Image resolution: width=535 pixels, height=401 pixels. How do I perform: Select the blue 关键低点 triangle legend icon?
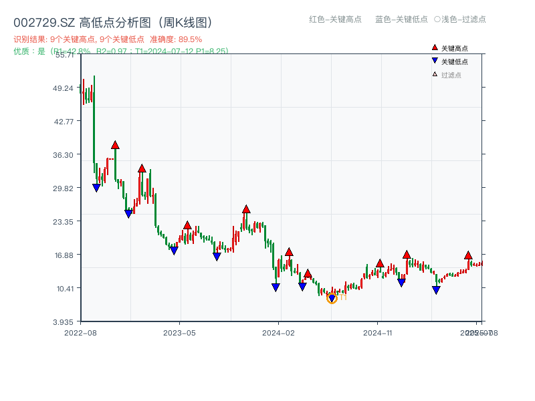tap(433, 59)
